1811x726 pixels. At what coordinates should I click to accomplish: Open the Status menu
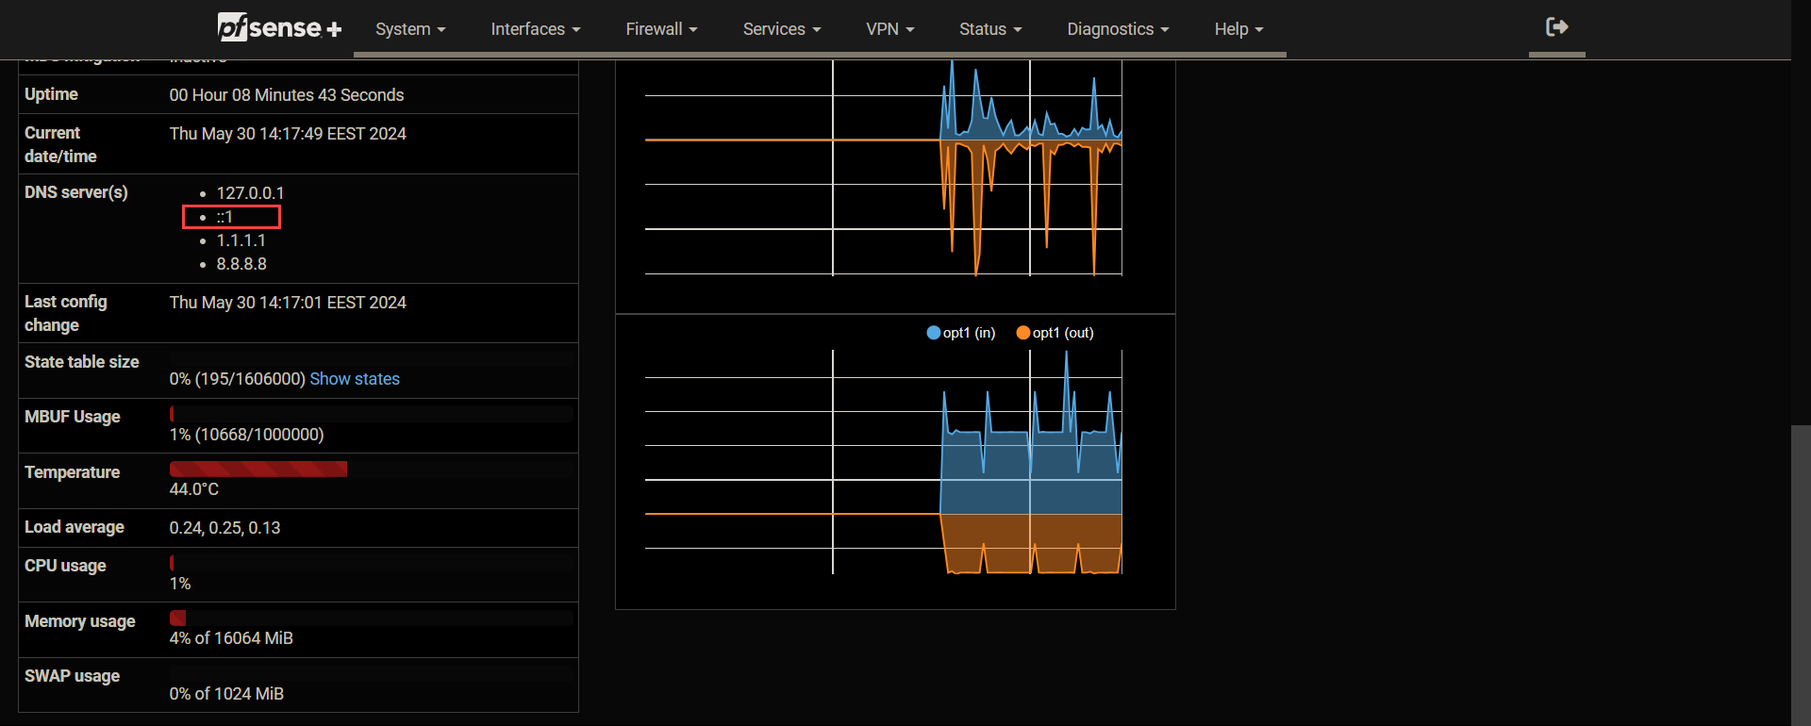[x=990, y=29]
